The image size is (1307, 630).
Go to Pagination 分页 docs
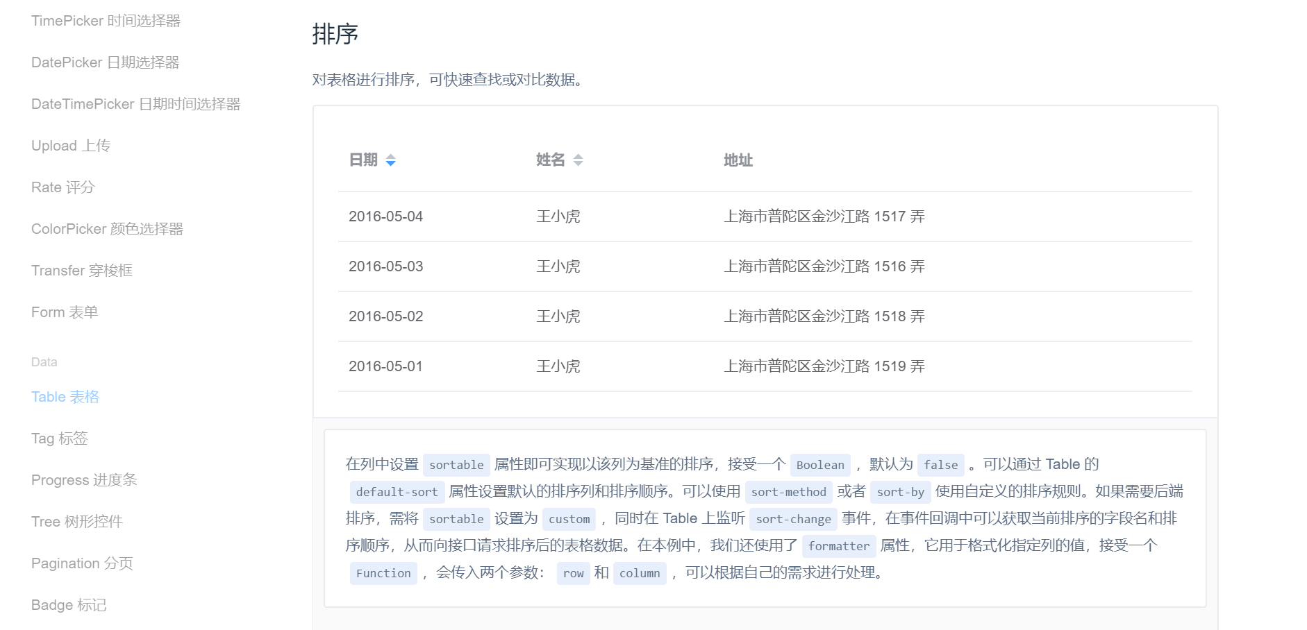(x=81, y=563)
